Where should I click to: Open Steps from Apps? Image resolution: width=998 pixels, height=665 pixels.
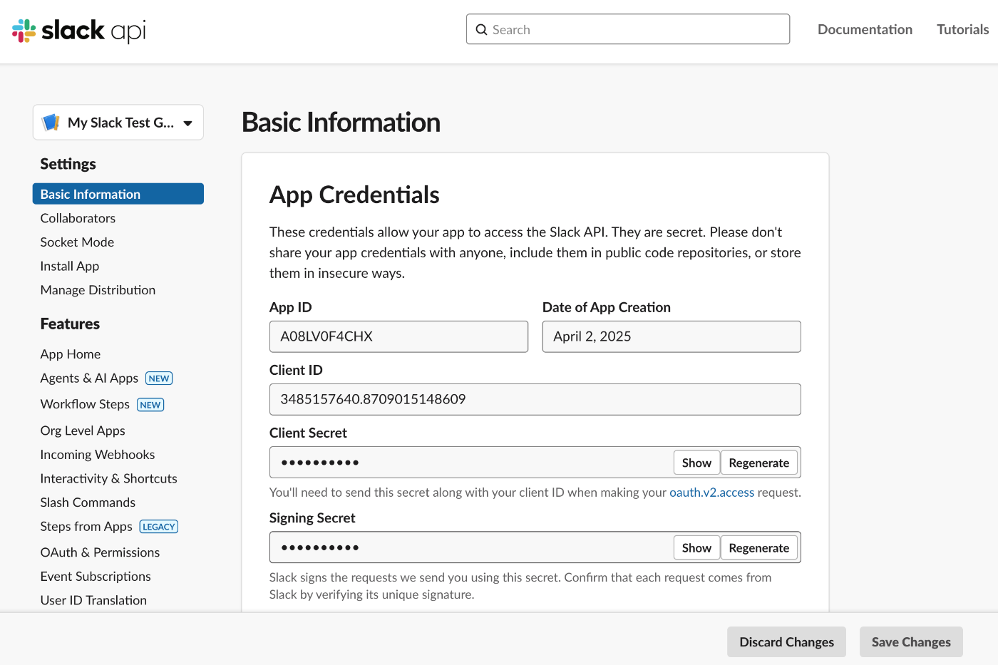[x=86, y=527]
